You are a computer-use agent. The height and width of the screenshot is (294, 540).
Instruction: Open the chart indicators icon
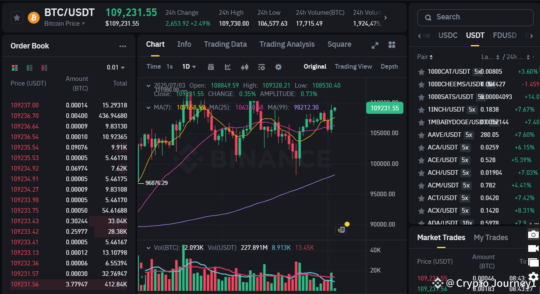(261, 67)
